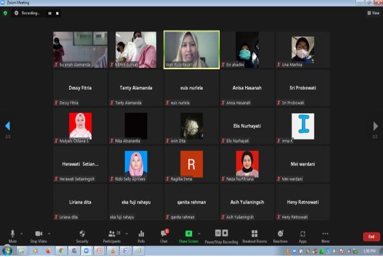Select the Neza Nurfitriana participant tile
This screenshot has width=383, height=257.
tap(247, 164)
